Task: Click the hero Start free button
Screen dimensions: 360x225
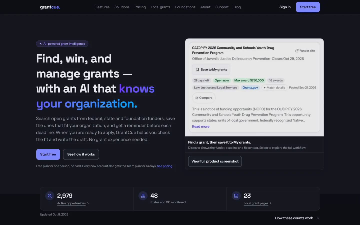Action: [48, 154]
